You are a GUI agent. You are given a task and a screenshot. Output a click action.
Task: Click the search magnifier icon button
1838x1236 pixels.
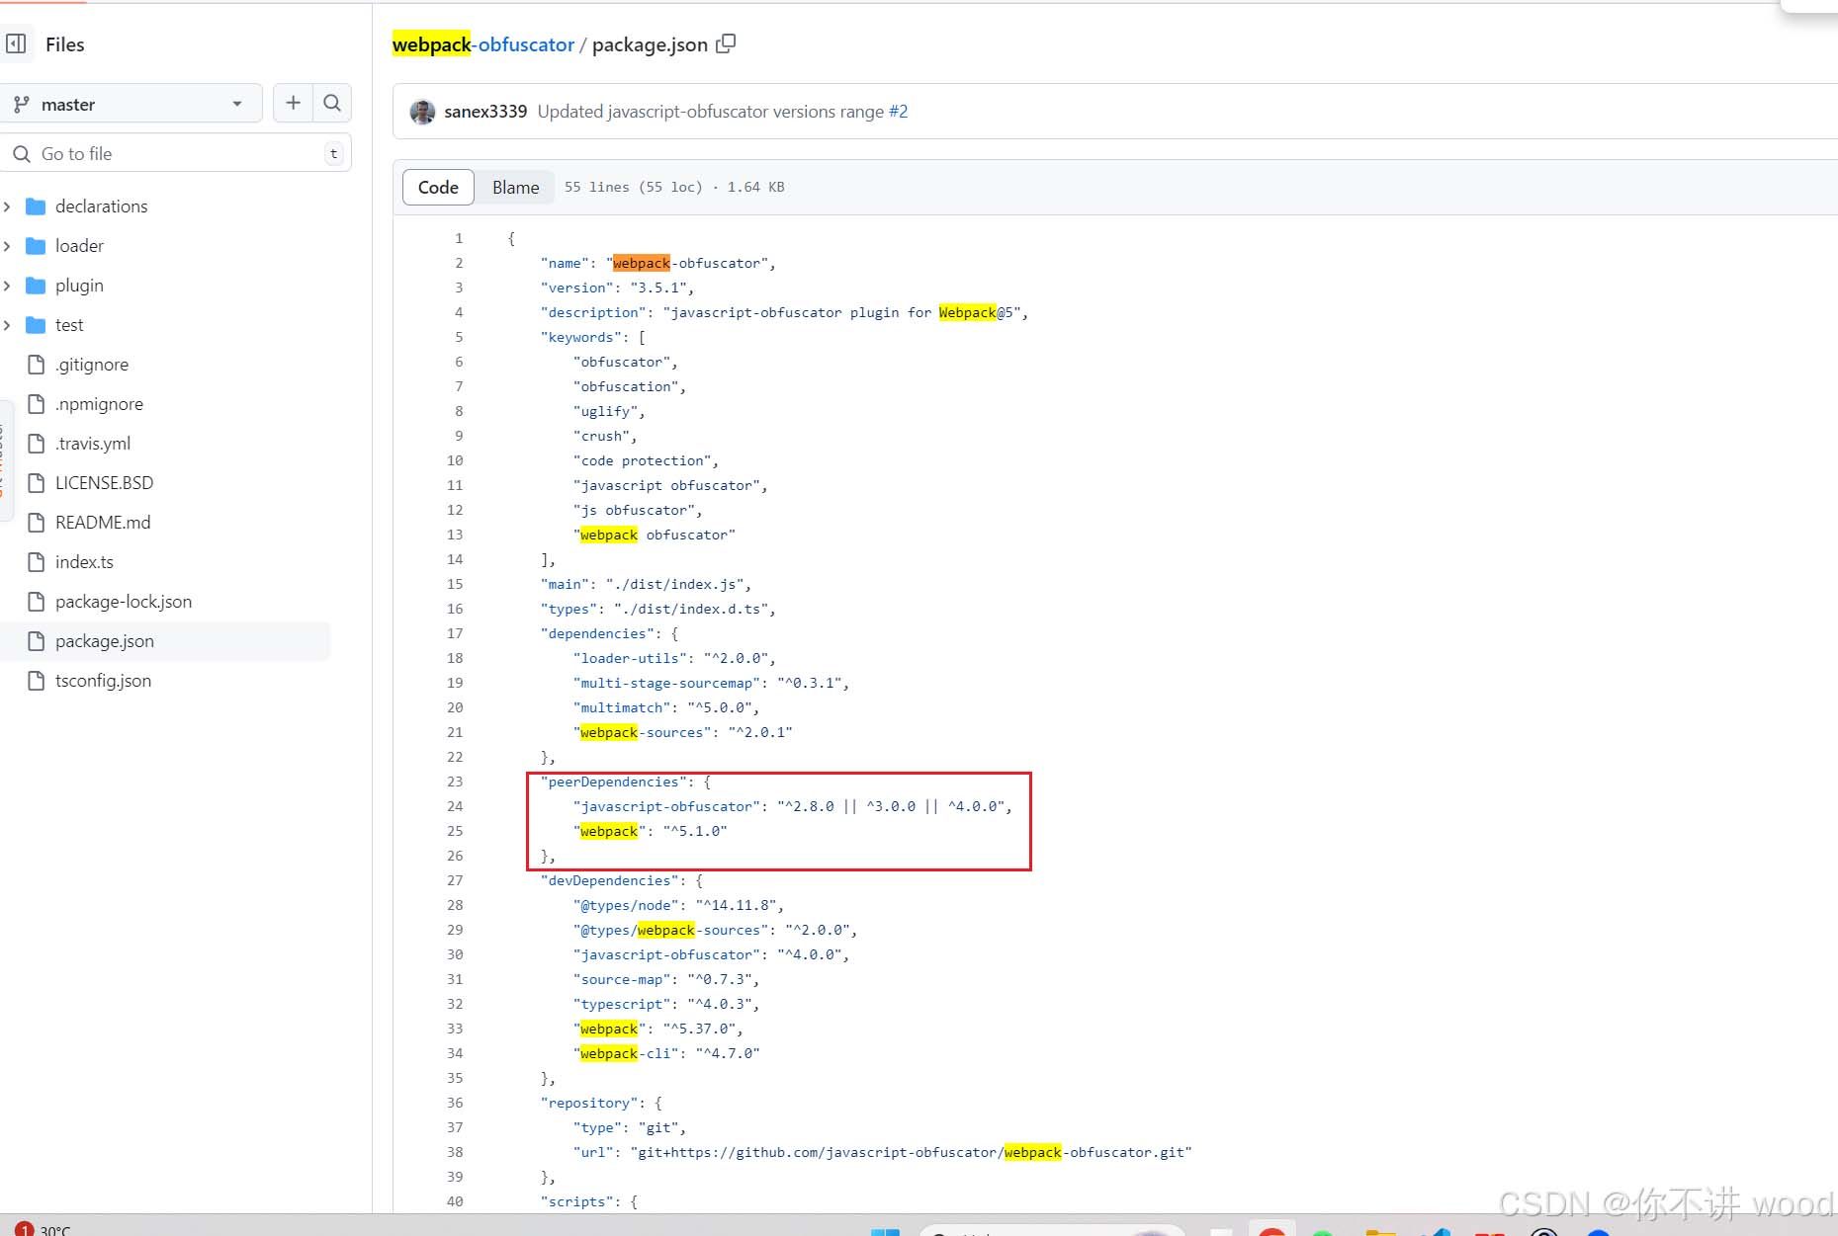click(332, 103)
